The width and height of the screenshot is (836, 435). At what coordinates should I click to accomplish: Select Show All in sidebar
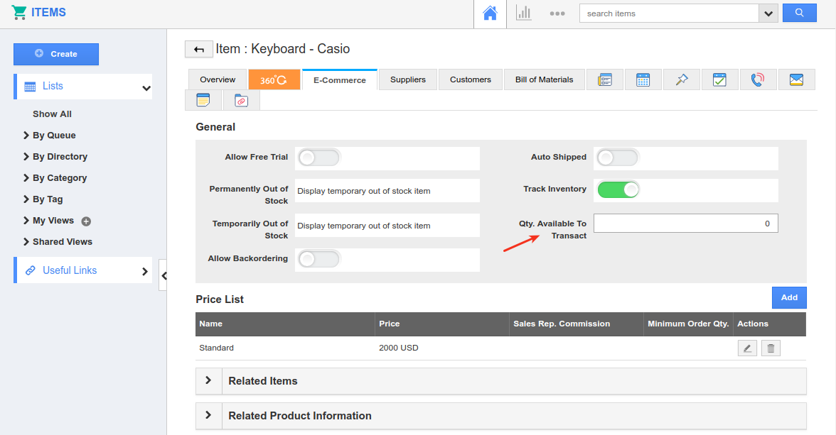pyautogui.click(x=53, y=114)
